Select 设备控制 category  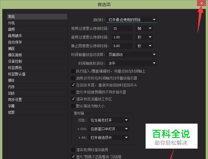[37, 61]
